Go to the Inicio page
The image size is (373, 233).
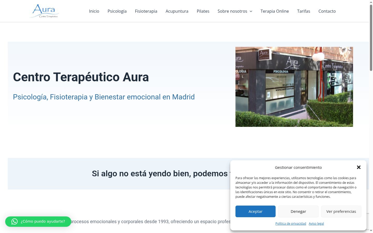[x=94, y=11]
